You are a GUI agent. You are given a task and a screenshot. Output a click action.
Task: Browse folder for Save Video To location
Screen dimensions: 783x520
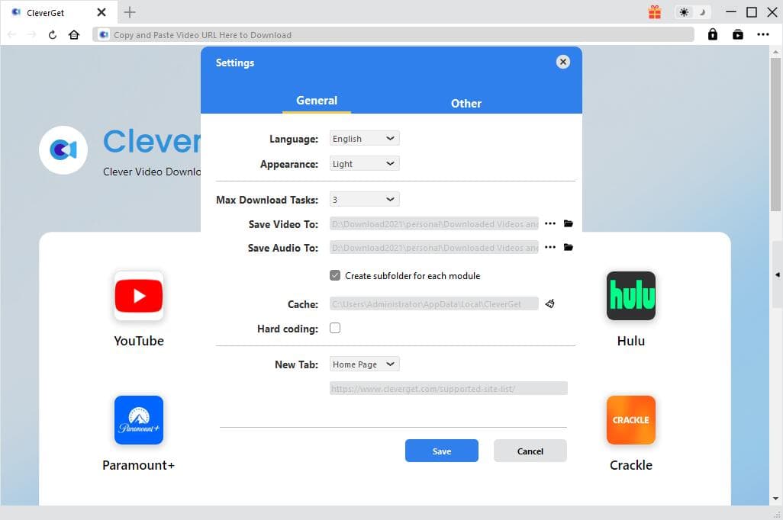click(567, 223)
